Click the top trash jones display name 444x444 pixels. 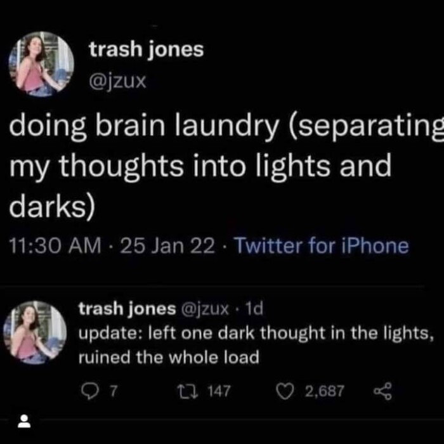pyautogui.click(x=147, y=49)
